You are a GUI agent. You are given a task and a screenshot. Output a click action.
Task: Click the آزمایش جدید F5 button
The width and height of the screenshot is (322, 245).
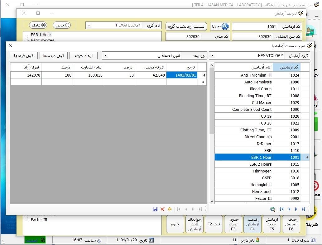coord(272,224)
